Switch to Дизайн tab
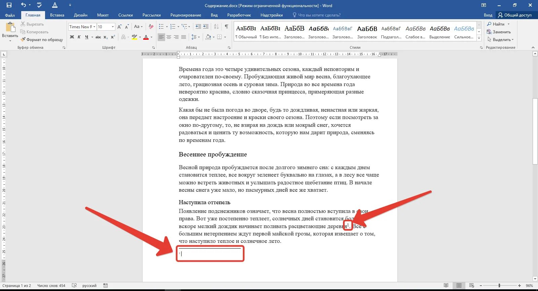This screenshot has width=538, height=291. 81,15
